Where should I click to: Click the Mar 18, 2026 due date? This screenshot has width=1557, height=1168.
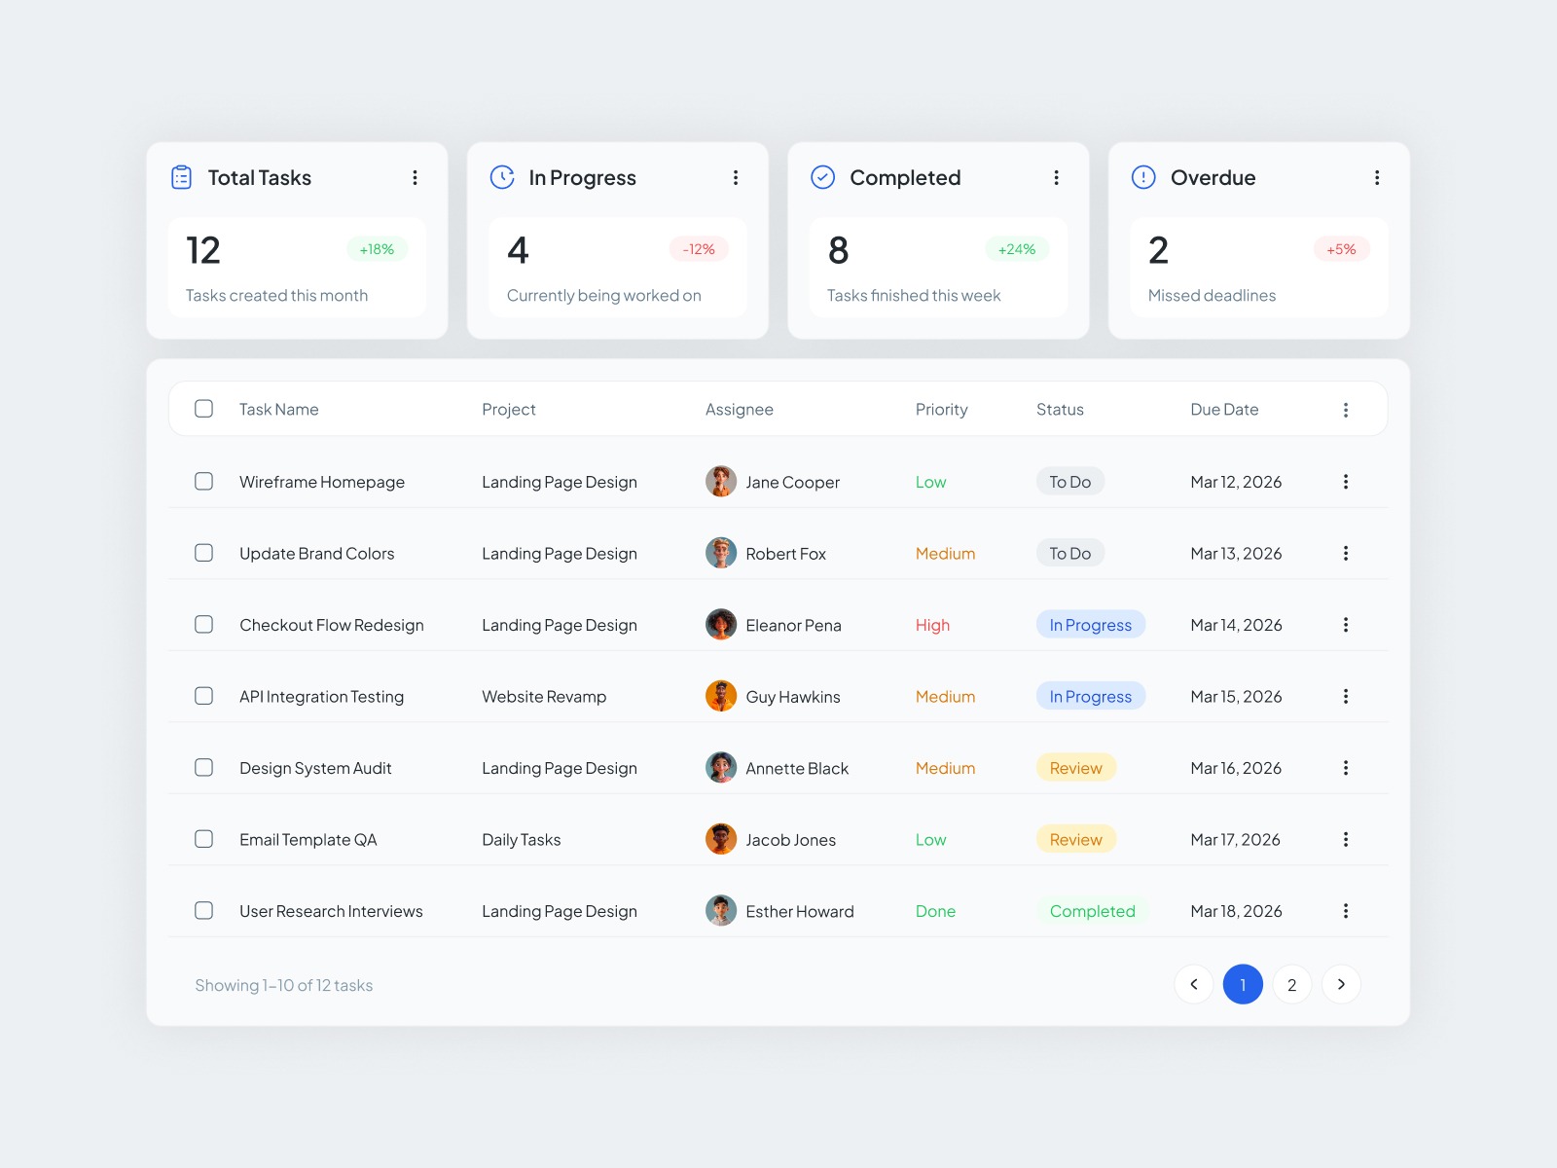[1236, 911]
